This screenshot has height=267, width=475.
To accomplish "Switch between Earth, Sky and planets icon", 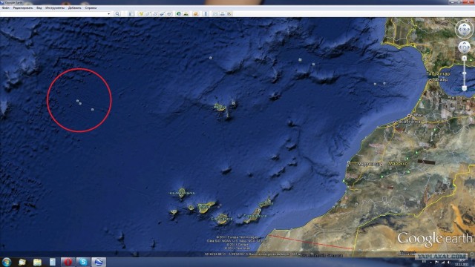I will tap(196, 13).
